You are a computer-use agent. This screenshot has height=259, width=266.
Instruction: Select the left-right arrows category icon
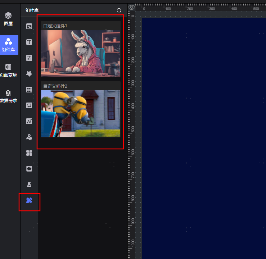pyautogui.click(x=29, y=169)
